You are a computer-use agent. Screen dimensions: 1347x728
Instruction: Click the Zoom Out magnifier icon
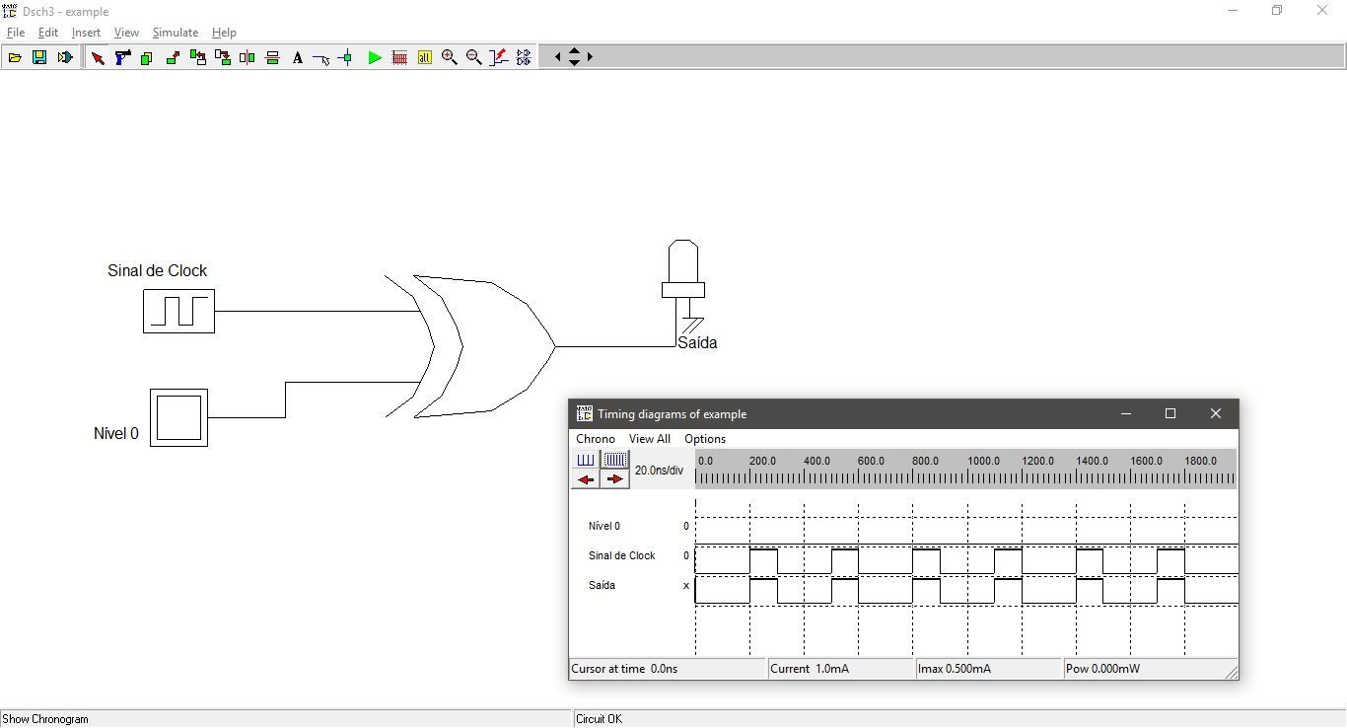coord(474,58)
